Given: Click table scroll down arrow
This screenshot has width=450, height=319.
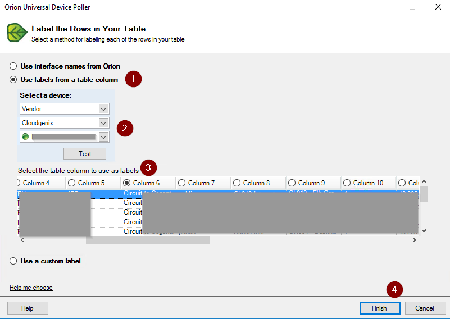Looking at the screenshot, I should [x=424, y=231].
